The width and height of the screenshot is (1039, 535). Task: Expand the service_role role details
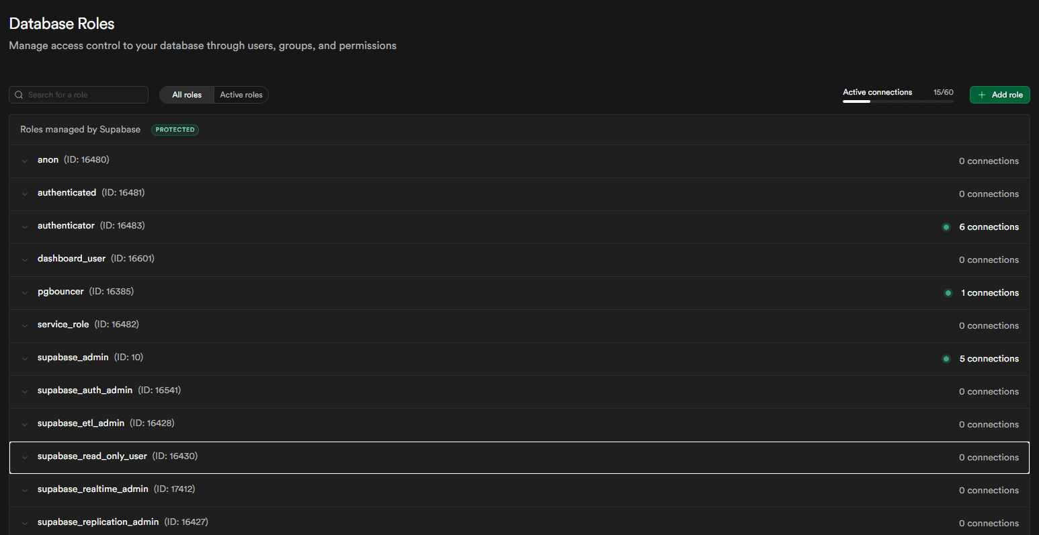(25, 325)
